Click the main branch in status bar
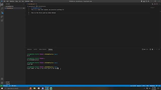 click(x=6, y=86)
